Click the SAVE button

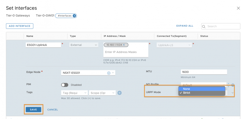coord(33,109)
